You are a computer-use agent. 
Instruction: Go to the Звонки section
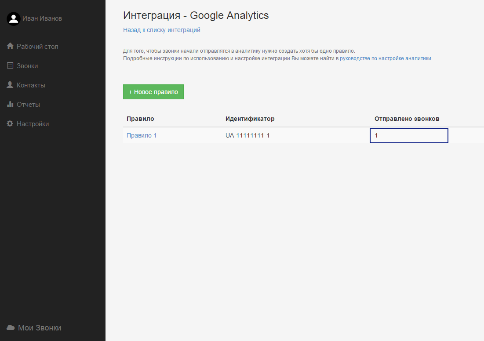(x=27, y=66)
